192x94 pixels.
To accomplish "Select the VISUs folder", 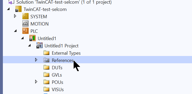I will pyautogui.click(x=58, y=90).
